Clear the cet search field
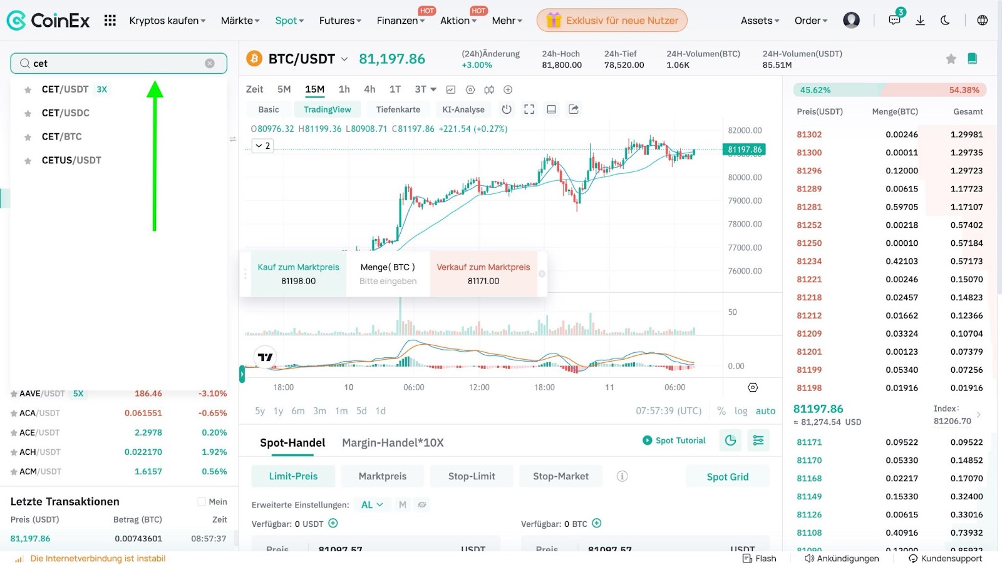 pyautogui.click(x=210, y=63)
